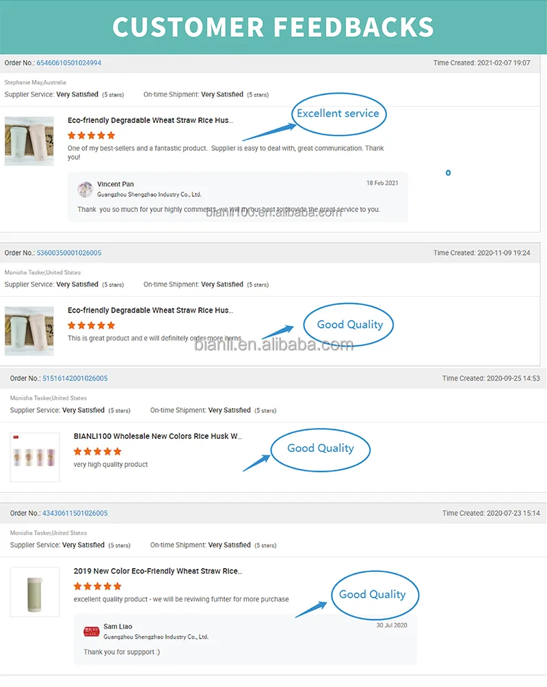The height and width of the screenshot is (687, 547).
Task: Open order number 51516142001026005
Action: coord(75,378)
